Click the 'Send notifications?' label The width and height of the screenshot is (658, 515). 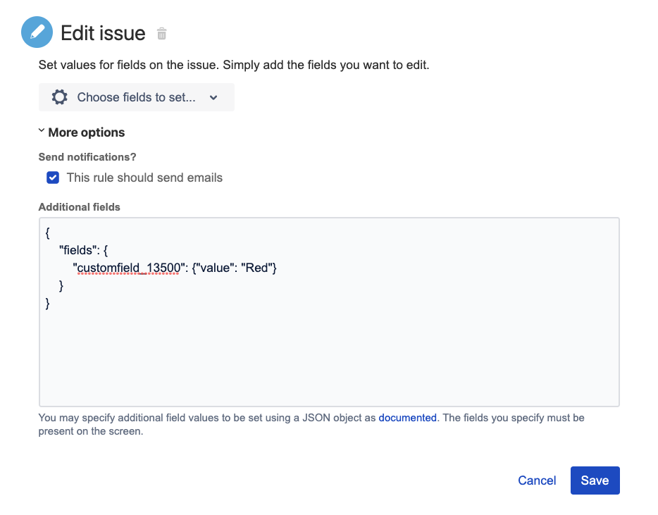[x=87, y=156]
